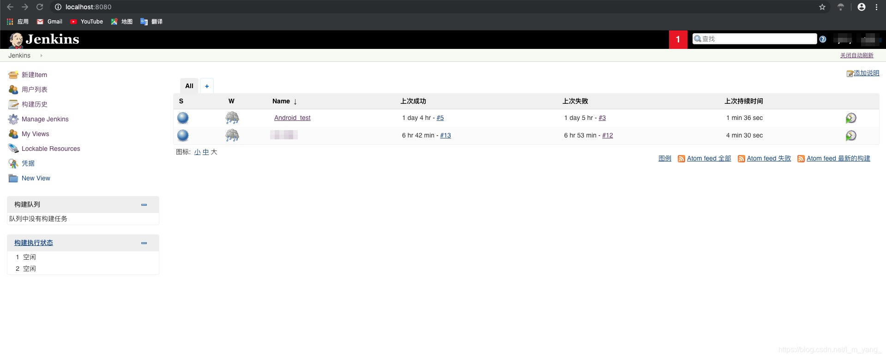The width and height of the screenshot is (886, 358).
Task: Click the RSS icon for Atom feed 最新的构建
Action: coord(801,159)
